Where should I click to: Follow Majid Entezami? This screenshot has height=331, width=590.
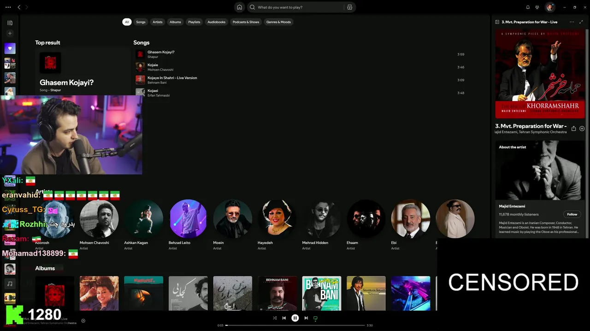[572, 214]
